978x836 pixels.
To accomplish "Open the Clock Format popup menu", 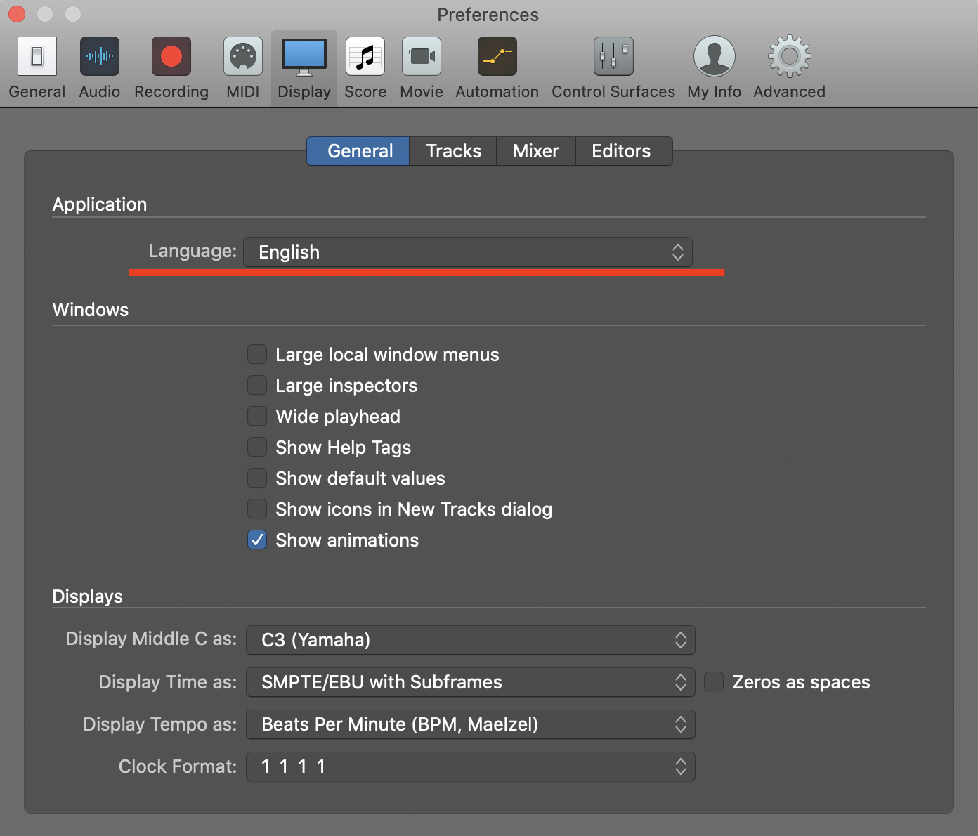I will 470,766.
